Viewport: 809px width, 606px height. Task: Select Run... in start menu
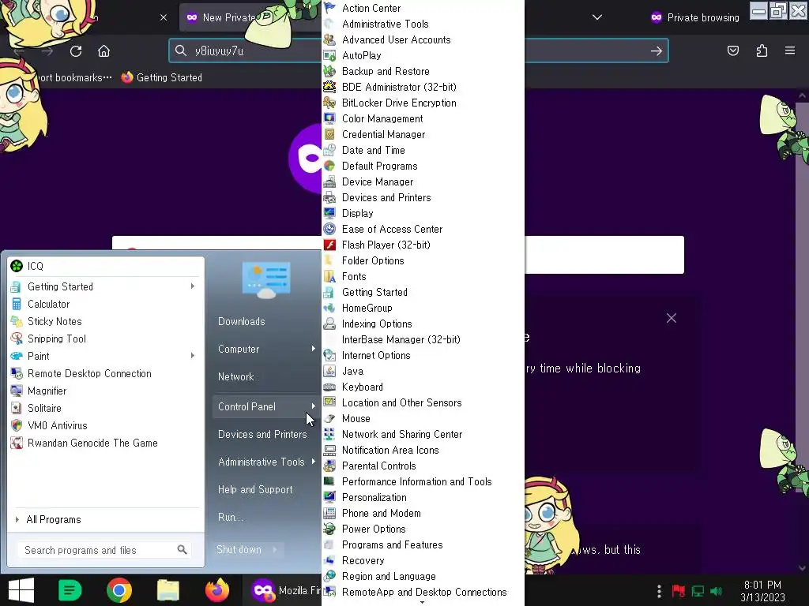pyautogui.click(x=231, y=517)
